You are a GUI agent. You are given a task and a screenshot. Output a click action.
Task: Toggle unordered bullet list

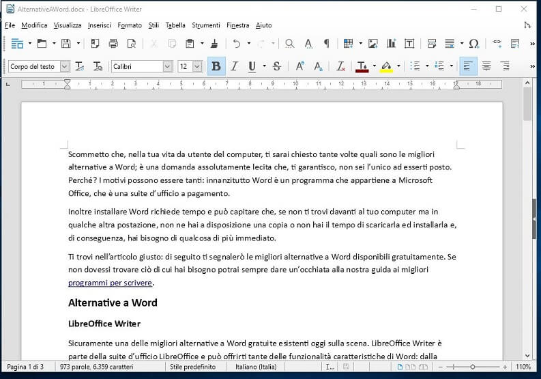coord(415,66)
